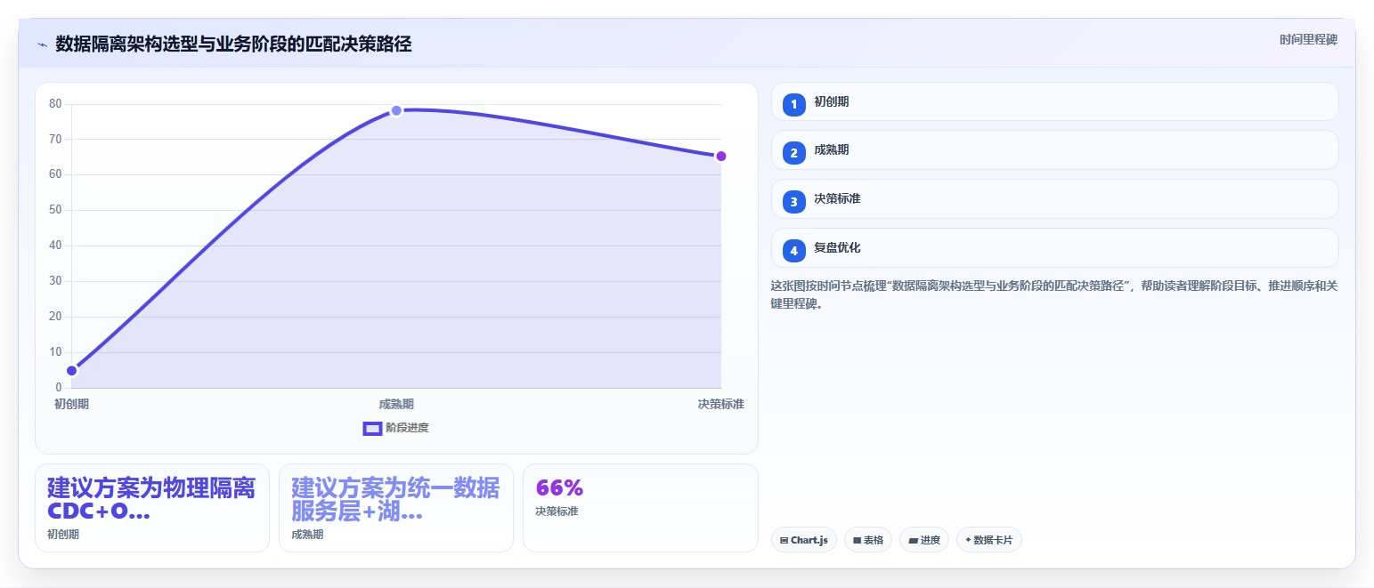This screenshot has width=1374, height=588.
Task: Click the Chart.js tag
Action: (804, 540)
